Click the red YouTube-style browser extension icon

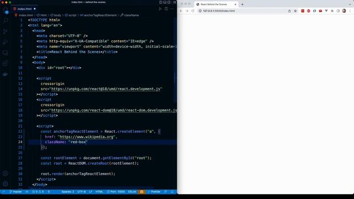[320, 11]
